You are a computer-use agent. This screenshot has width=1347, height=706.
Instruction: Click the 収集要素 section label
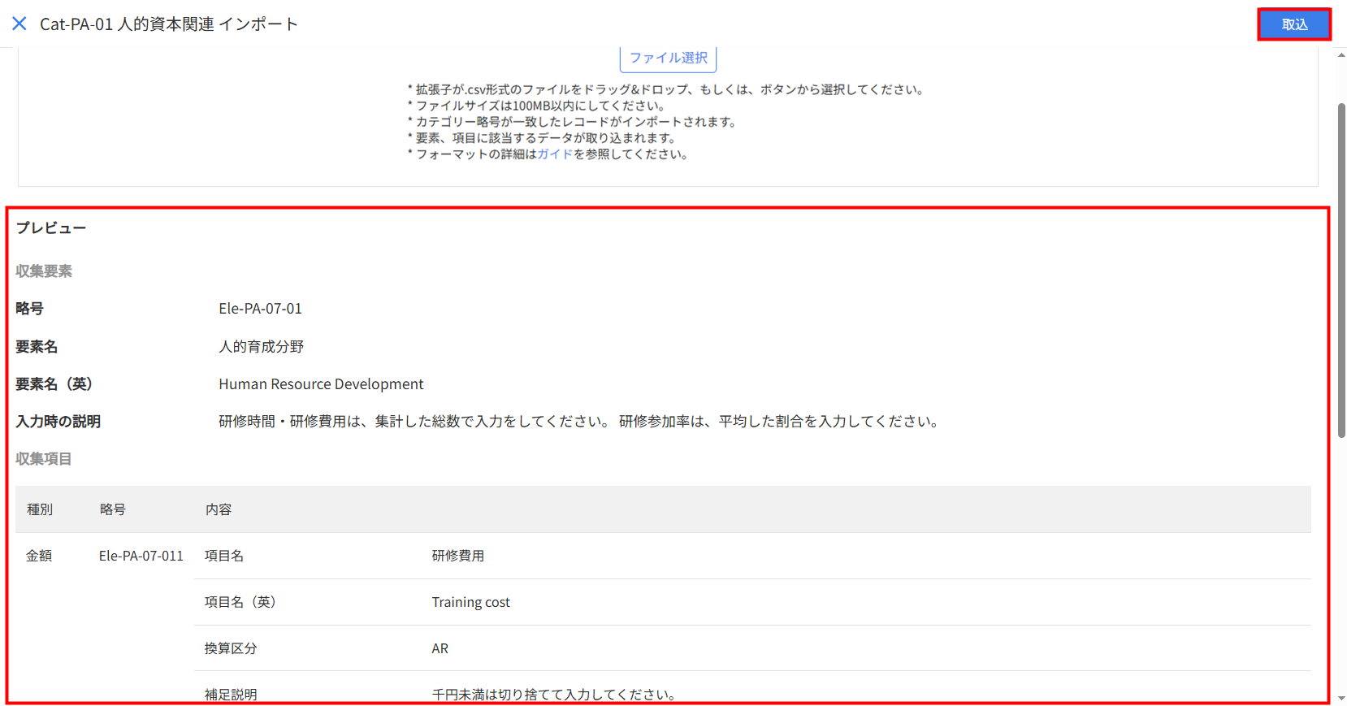pyautogui.click(x=44, y=271)
